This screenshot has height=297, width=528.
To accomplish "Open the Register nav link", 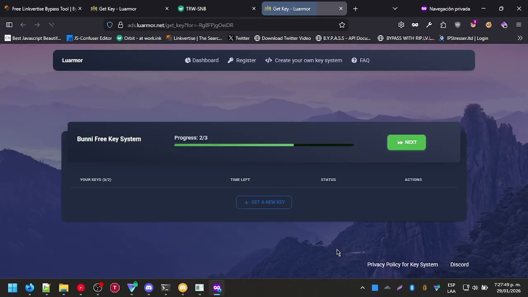I will 242,60.
